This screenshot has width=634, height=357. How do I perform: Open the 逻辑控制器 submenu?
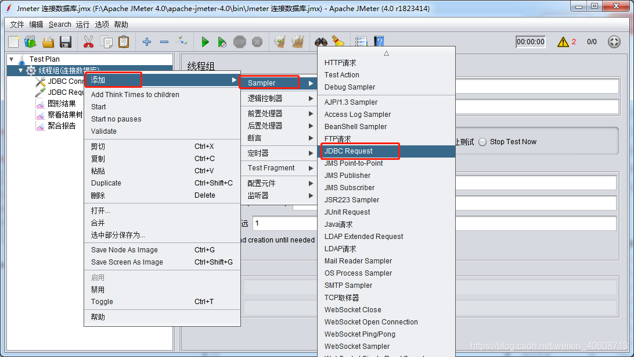(x=278, y=98)
